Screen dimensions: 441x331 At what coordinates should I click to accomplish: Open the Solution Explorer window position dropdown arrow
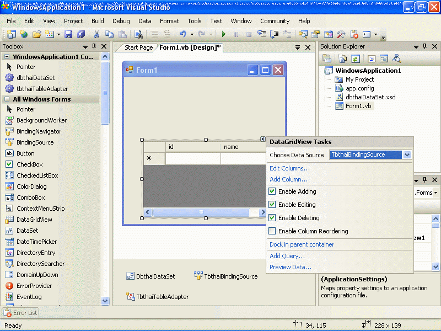(x=416, y=47)
